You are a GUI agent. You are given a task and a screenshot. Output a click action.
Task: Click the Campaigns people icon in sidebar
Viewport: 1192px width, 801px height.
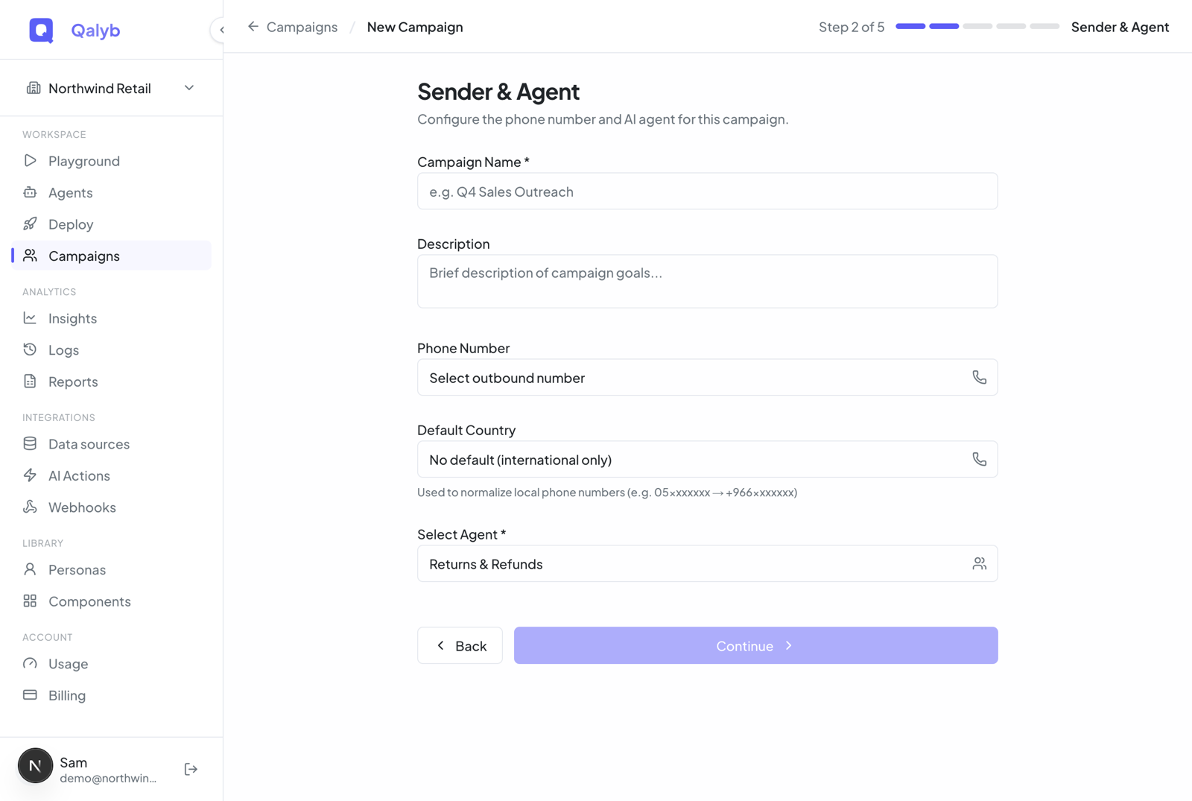coord(30,256)
